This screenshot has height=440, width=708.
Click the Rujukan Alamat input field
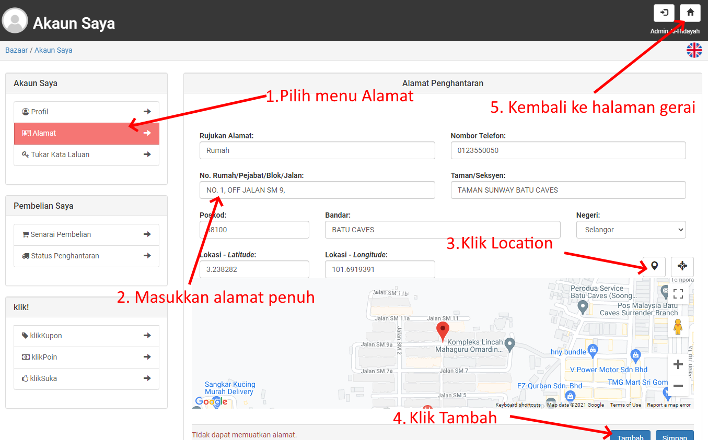[x=317, y=150]
